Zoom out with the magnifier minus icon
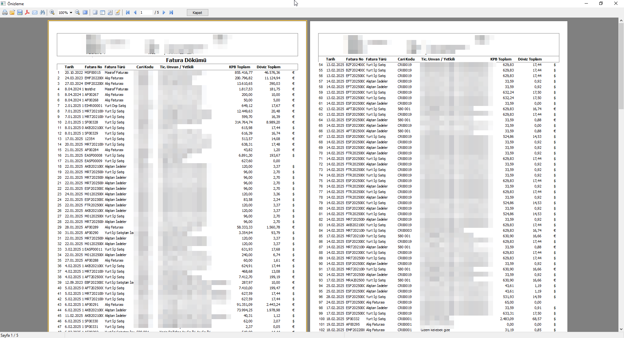 (78, 12)
